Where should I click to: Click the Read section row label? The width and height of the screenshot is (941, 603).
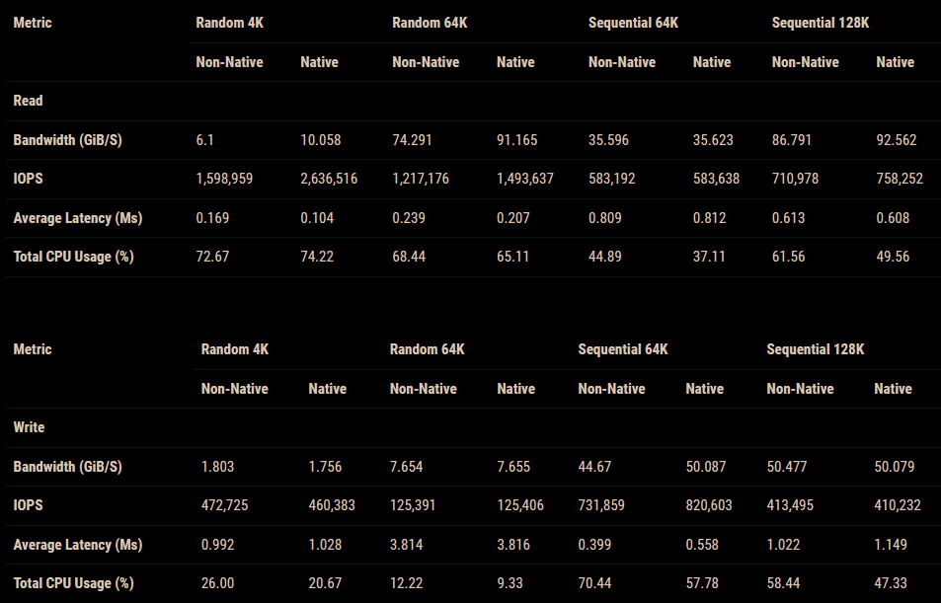[28, 101]
